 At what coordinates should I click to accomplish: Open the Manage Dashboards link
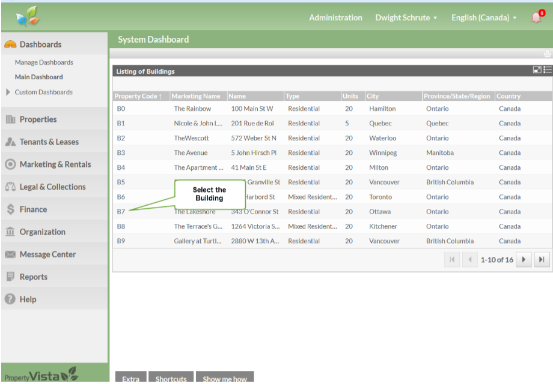pos(44,62)
